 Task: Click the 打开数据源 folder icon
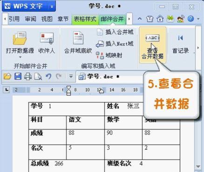20,38
